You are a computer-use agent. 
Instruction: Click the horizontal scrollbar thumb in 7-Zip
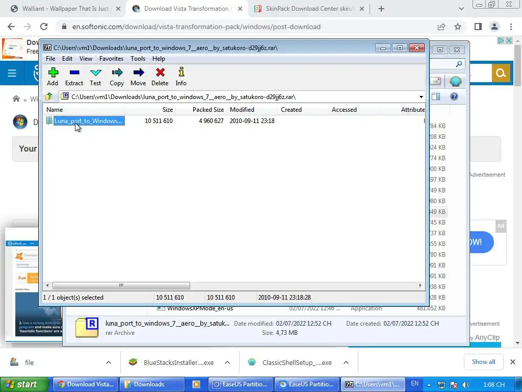click(x=121, y=286)
